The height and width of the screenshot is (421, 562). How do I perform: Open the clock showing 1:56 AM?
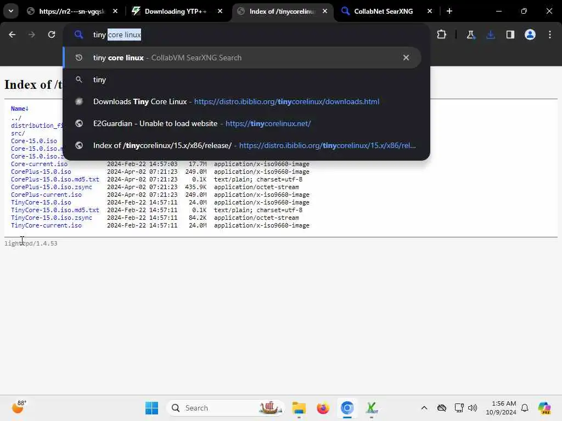501,408
